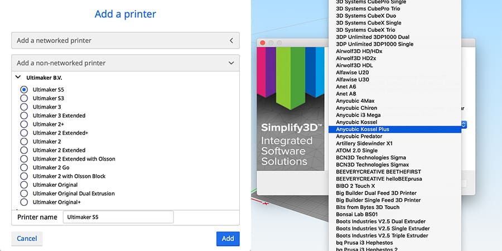Viewport: 502px width, 251px height.
Task: Choose Ultimaker Original+ radio button
Action: [x=24, y=202]
